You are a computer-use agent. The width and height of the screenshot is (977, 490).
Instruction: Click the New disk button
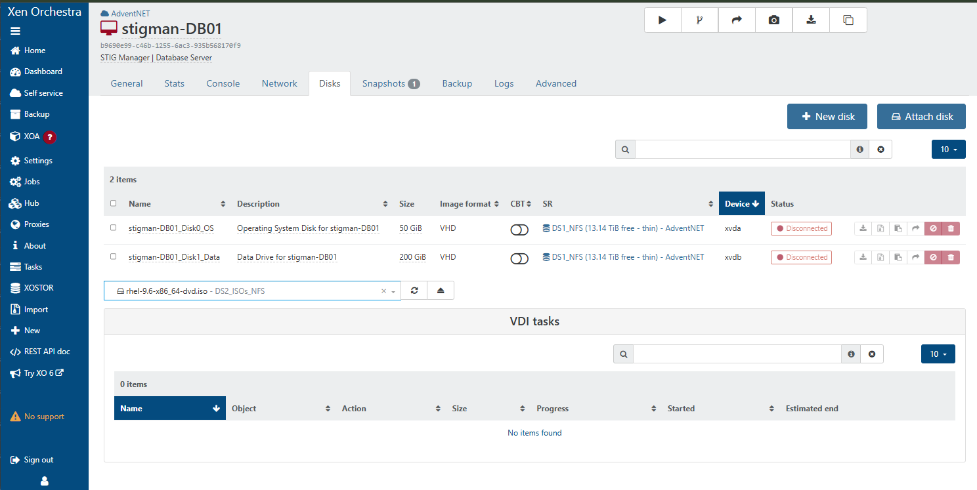pyautogui.click(x=827, y=117)
